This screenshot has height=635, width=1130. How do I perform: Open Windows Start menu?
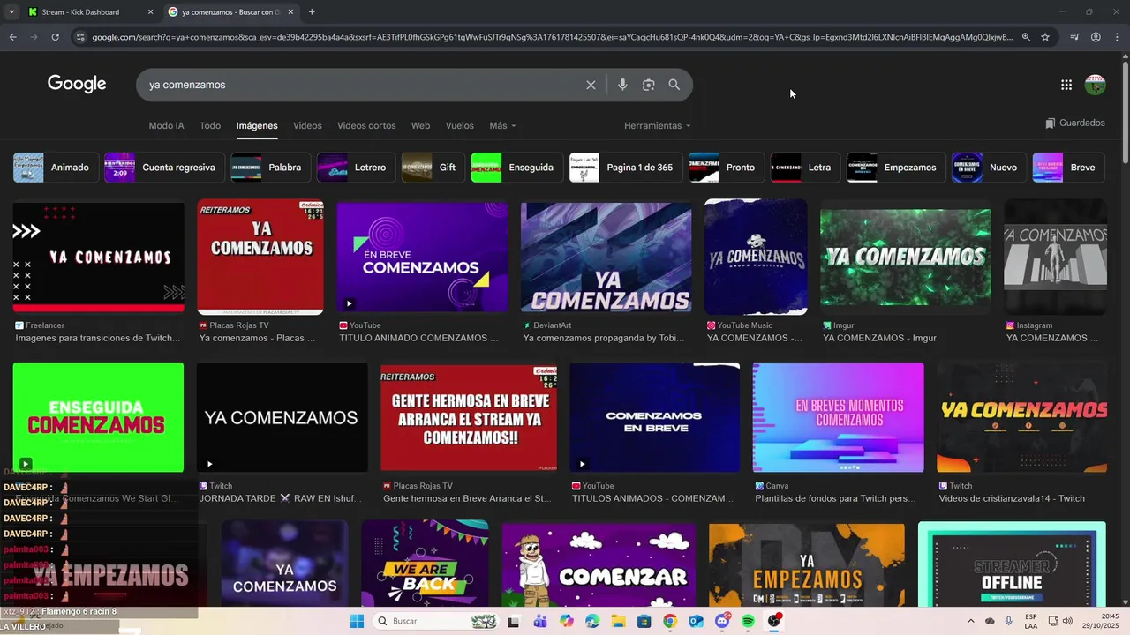coord(357,621)
